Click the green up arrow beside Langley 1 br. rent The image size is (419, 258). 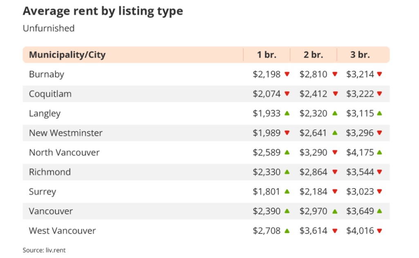coord(287,113)
